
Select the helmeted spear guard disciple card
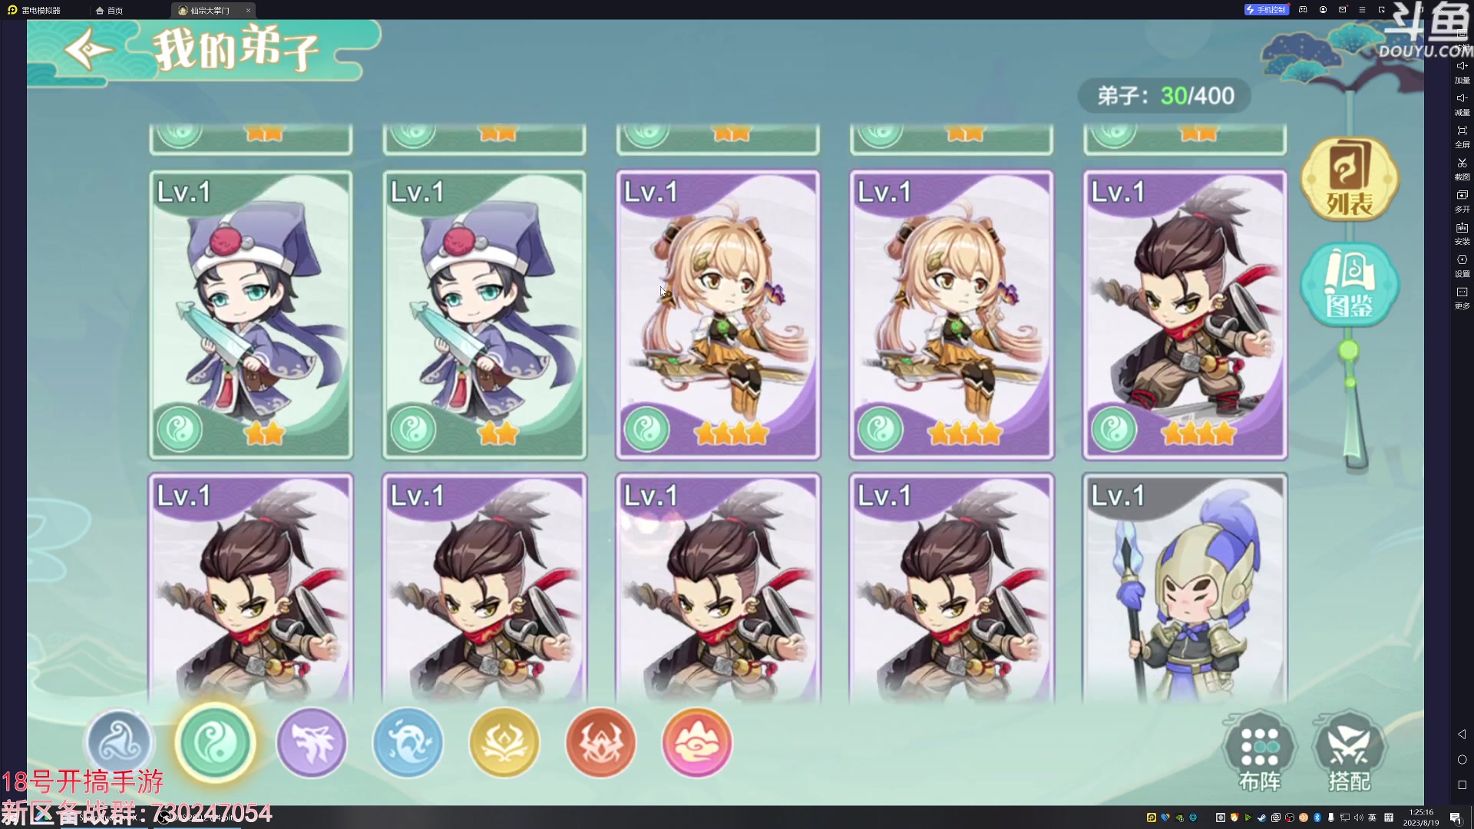tap(1185, 588)
